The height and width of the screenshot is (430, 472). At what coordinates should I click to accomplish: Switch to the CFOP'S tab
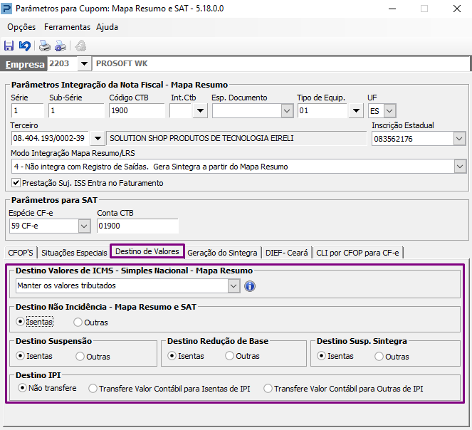click(x=21, y=253)
